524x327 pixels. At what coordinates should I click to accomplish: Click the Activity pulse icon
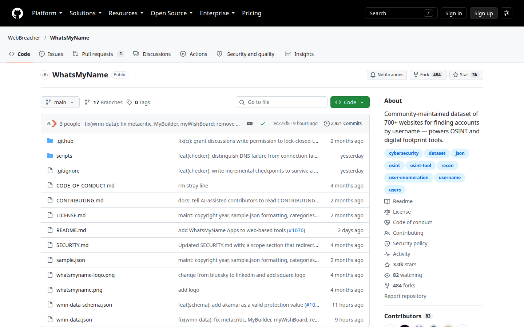pyautogui.click(x=387, y=254)
